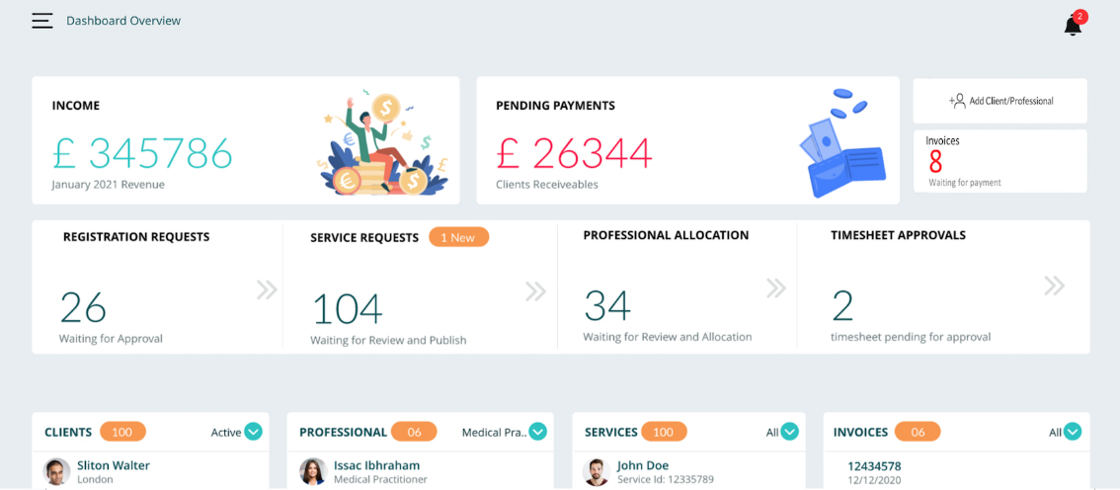This screenshot has width=1120, height=490.
Task: Click the "1 New" service requests badge
Action: point(458,237)
